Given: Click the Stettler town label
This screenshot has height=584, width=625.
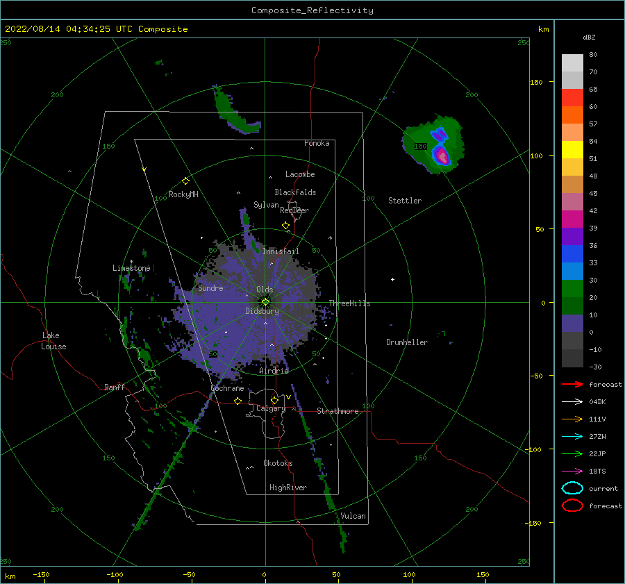Looking at the screenshot, I should [x=405, y=201].
